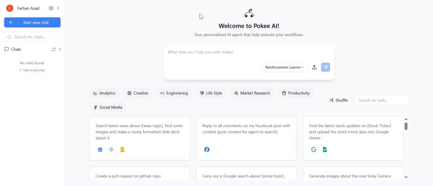Open the Google search about topic card
The width and height of the screenshot is (433, 186).
246,174
